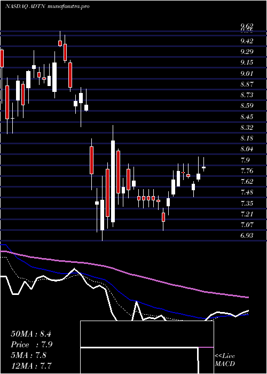Click the 9.29 price axis label
Viewport: 267px width, 374px height.
coord(247,52)
